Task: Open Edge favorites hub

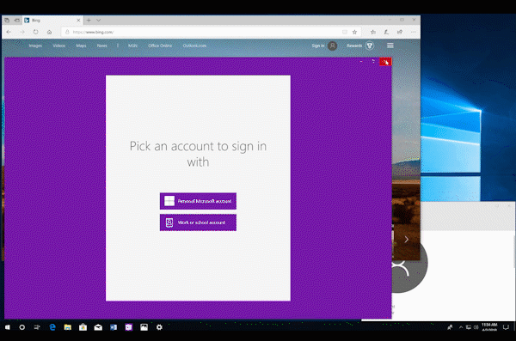Action: pos(373,32)
